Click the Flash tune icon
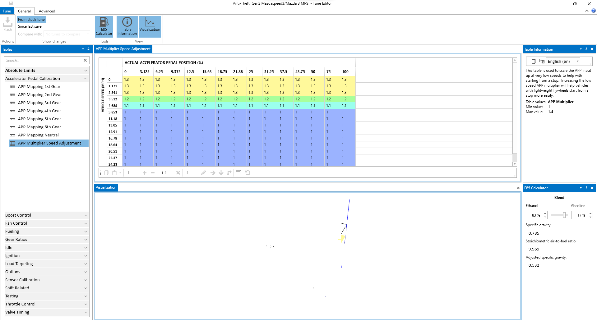Image resolution: width=597 pixels, height=321 pixels. (8, 24)
